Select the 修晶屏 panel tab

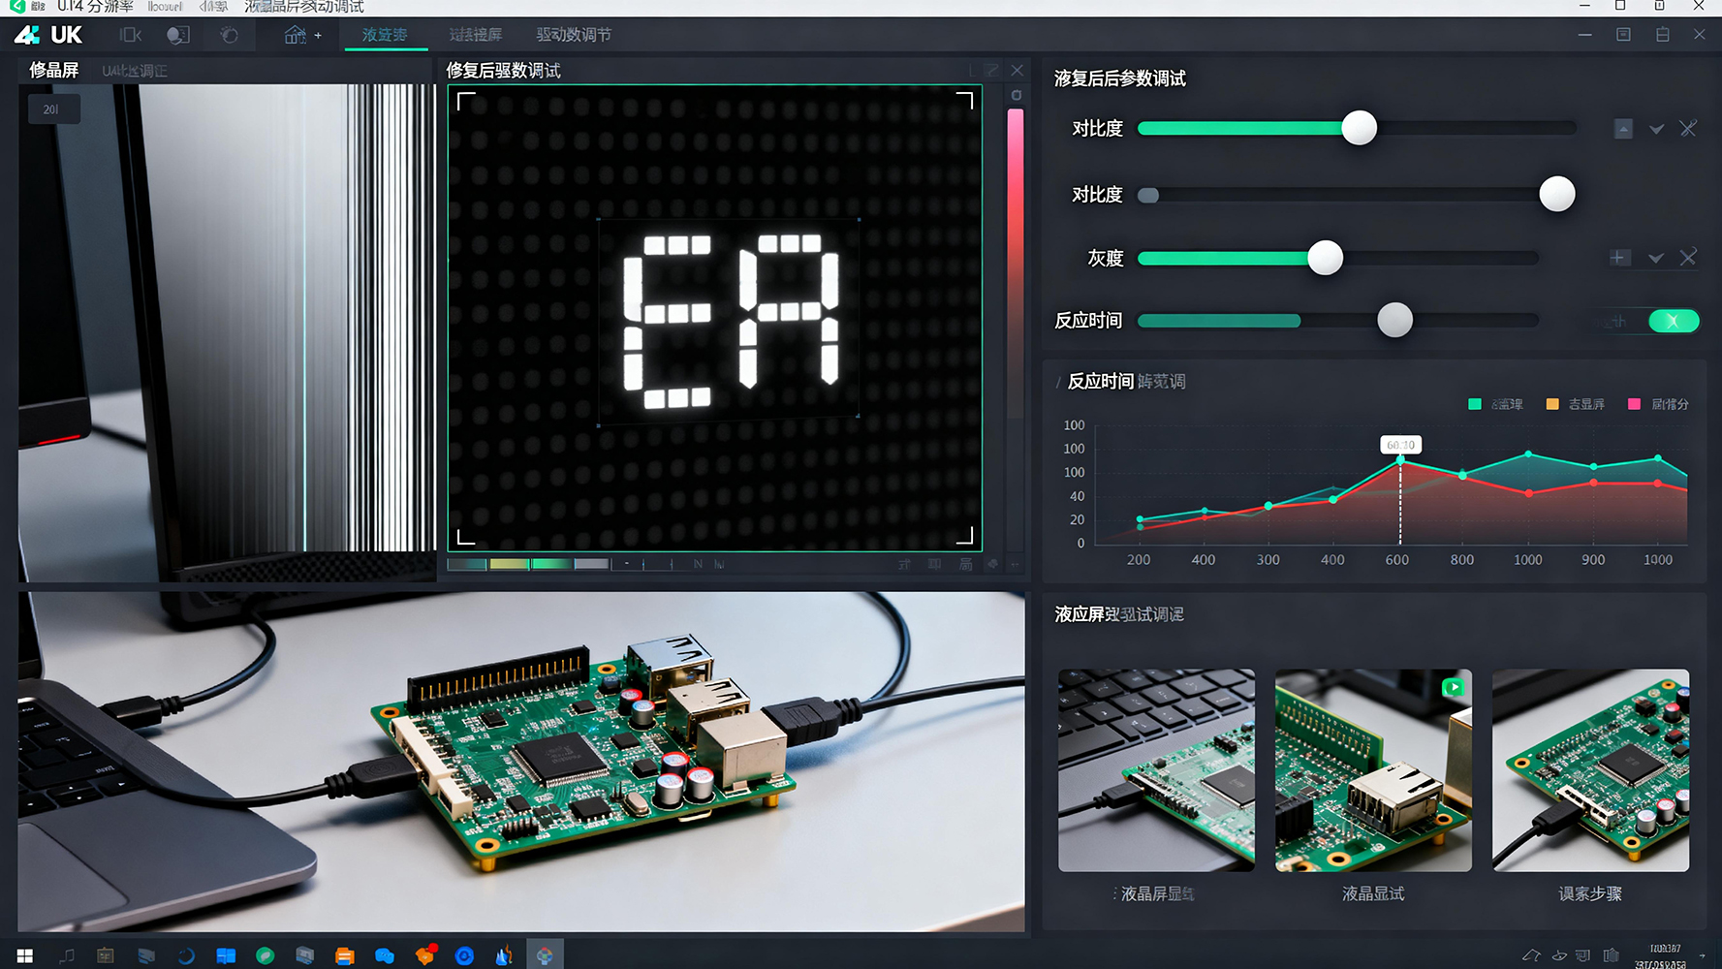(x=54, y=70)
